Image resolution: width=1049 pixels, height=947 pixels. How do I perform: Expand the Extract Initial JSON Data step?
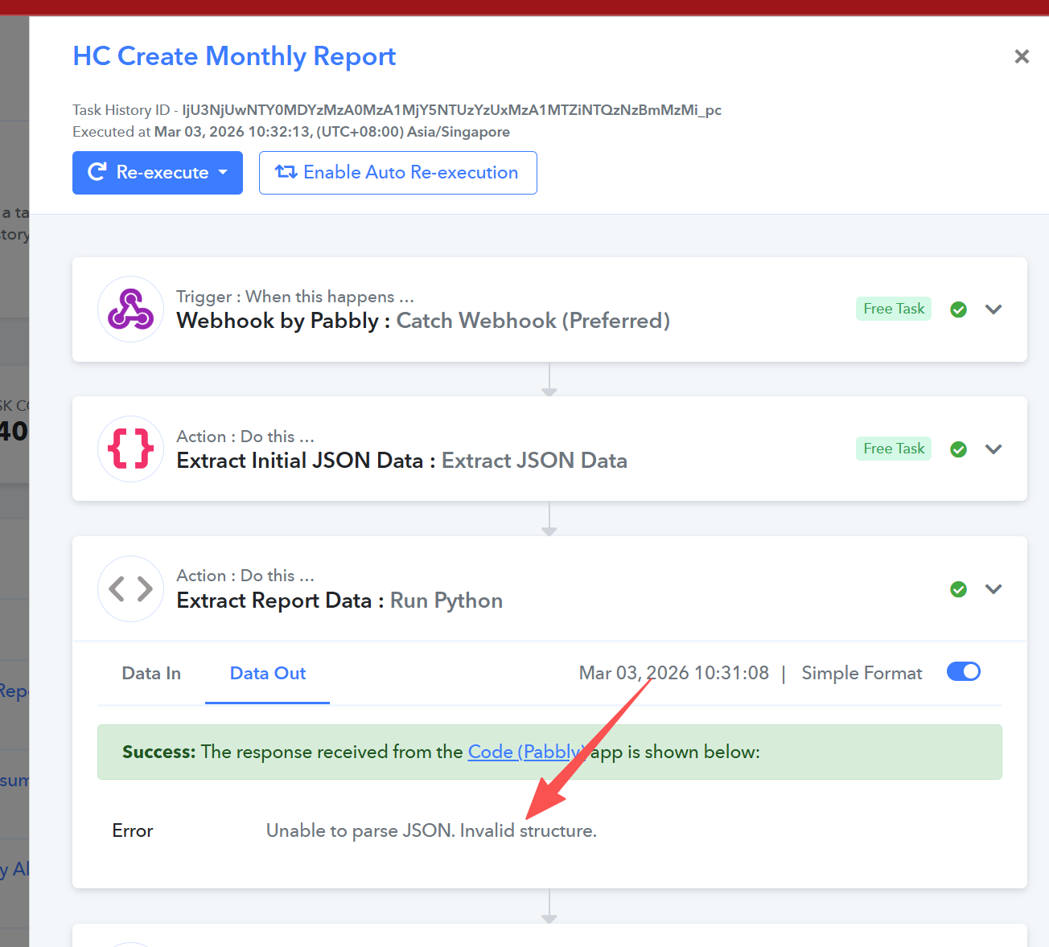click(993, 449)
